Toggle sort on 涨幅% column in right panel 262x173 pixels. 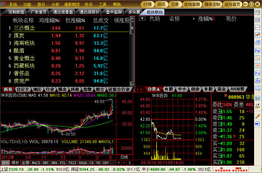click(x=206, y=19)
